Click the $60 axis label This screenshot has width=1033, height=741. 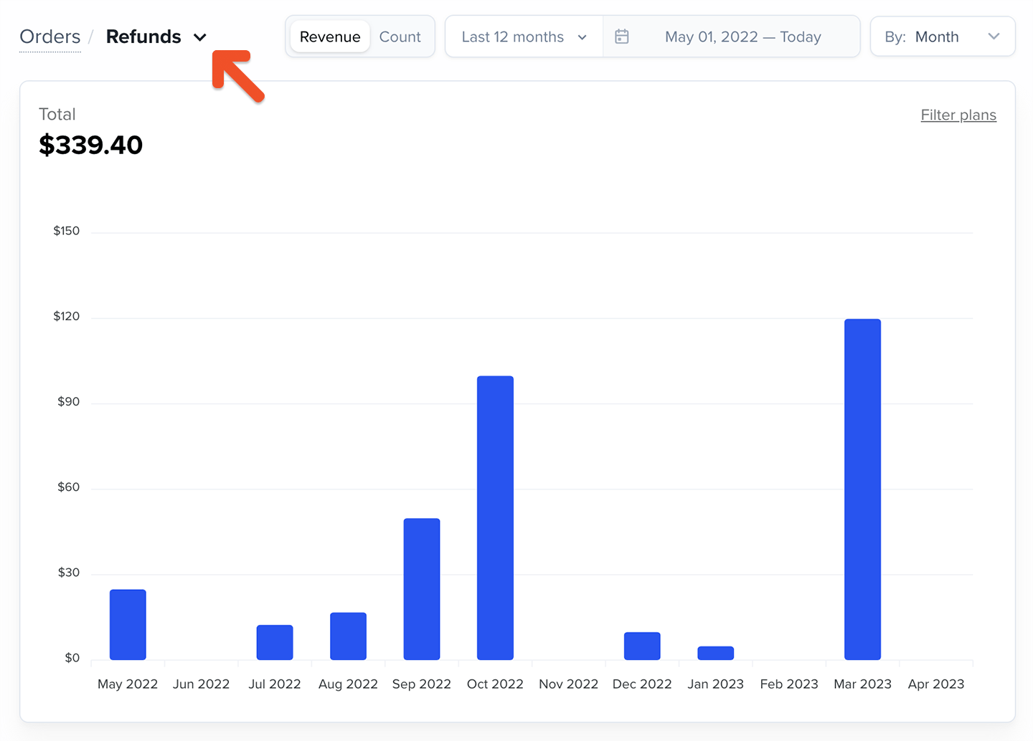click(69, 487)
